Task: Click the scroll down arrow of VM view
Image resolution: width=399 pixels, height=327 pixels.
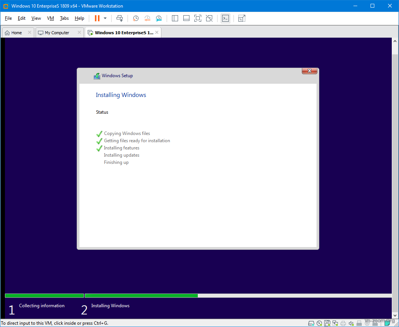Action: [395, 316]
